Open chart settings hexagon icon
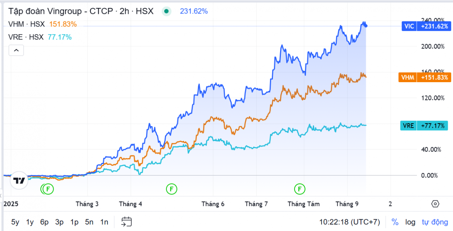The width and height of the screenshot is (453, 231). [435, 204]
